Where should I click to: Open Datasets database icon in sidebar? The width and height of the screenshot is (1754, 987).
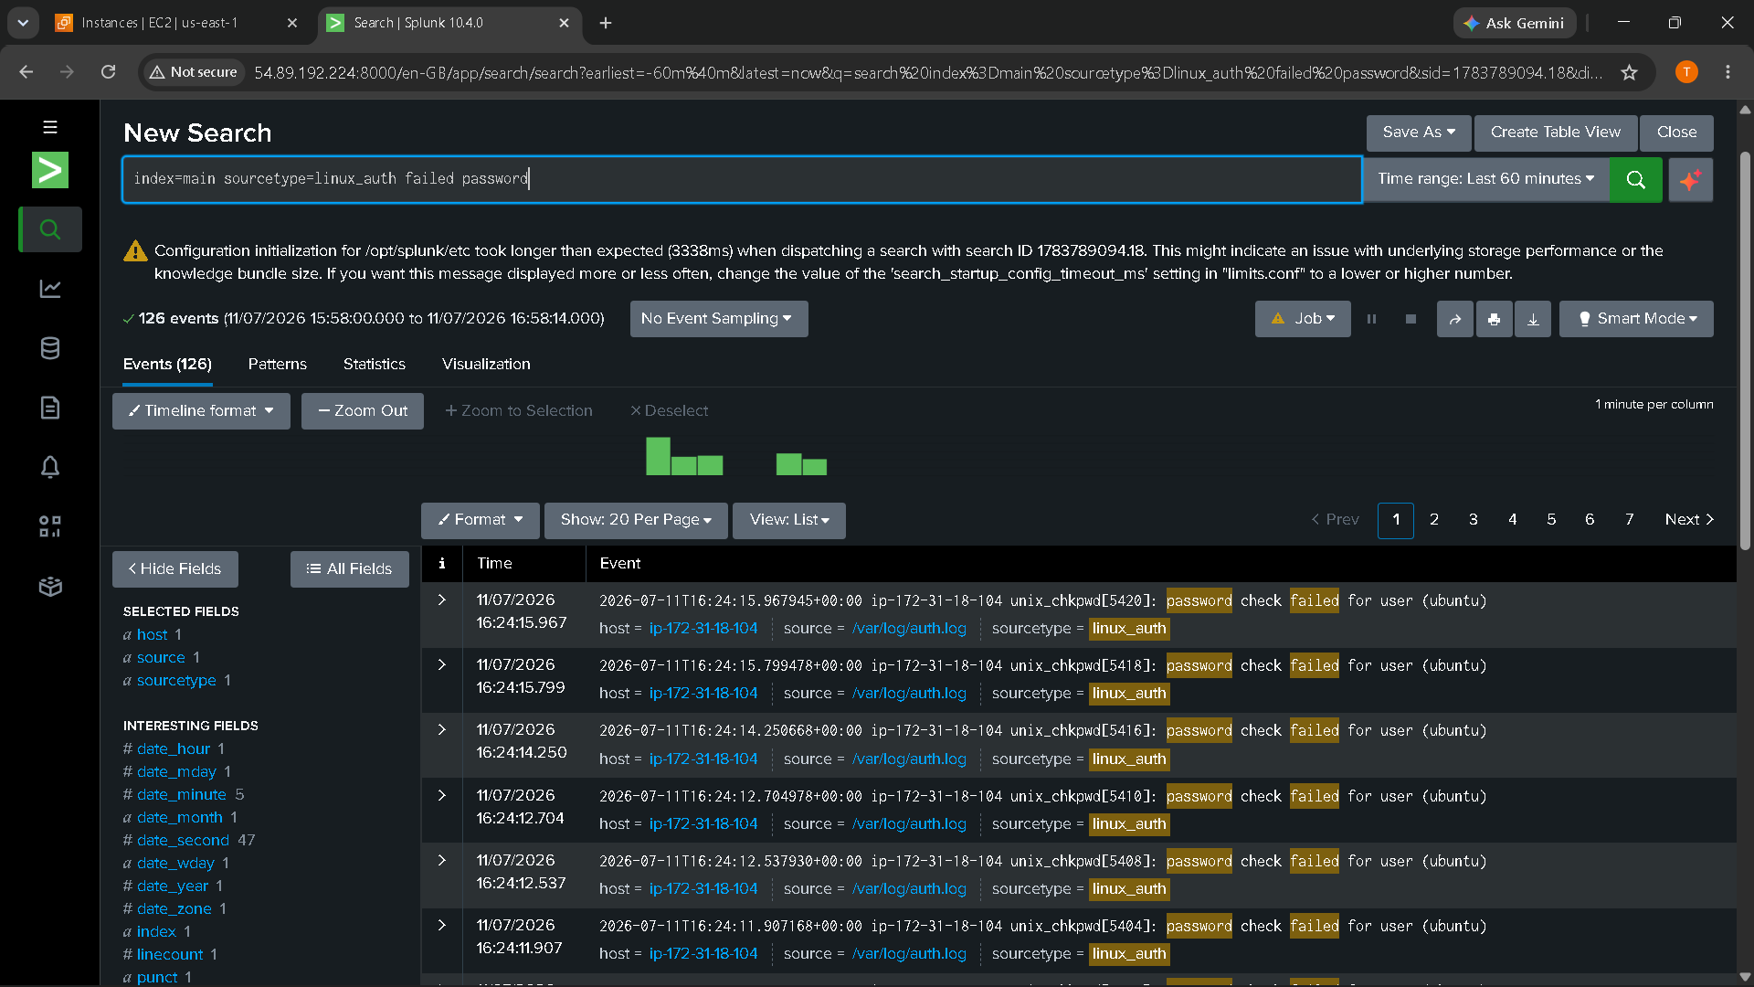pyautogui.click(x=50, y=348)
